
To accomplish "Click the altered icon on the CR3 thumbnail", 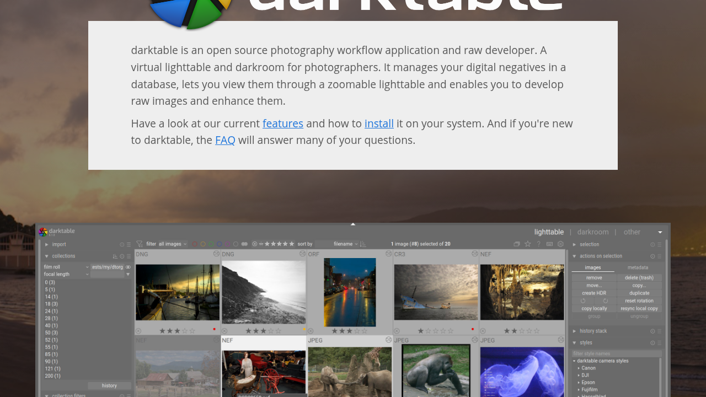I will [x=475, y=253].
